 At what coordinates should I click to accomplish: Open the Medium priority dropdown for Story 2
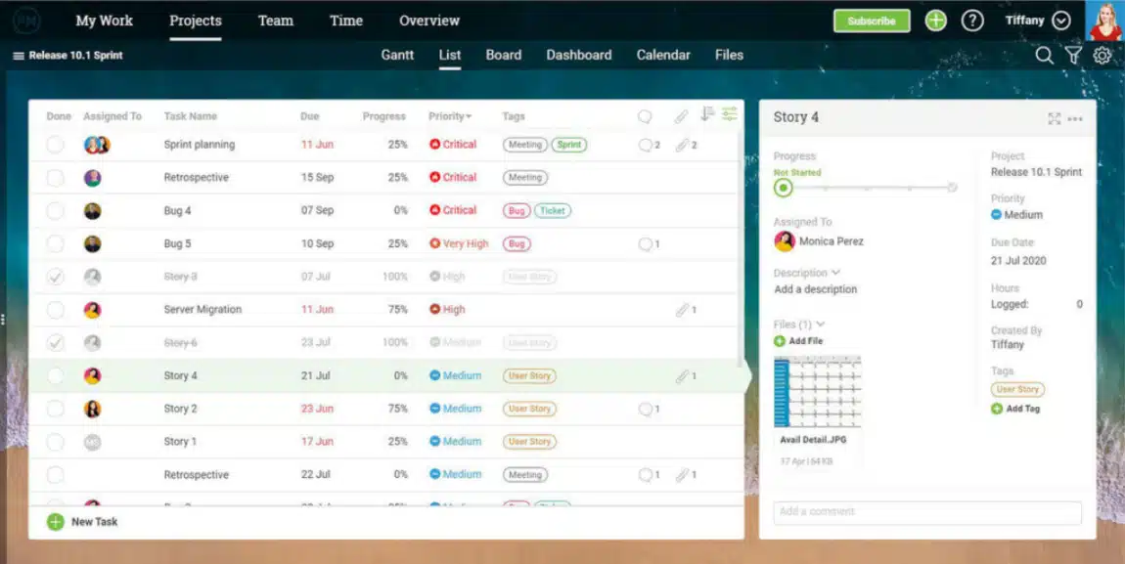click(455, 409)
